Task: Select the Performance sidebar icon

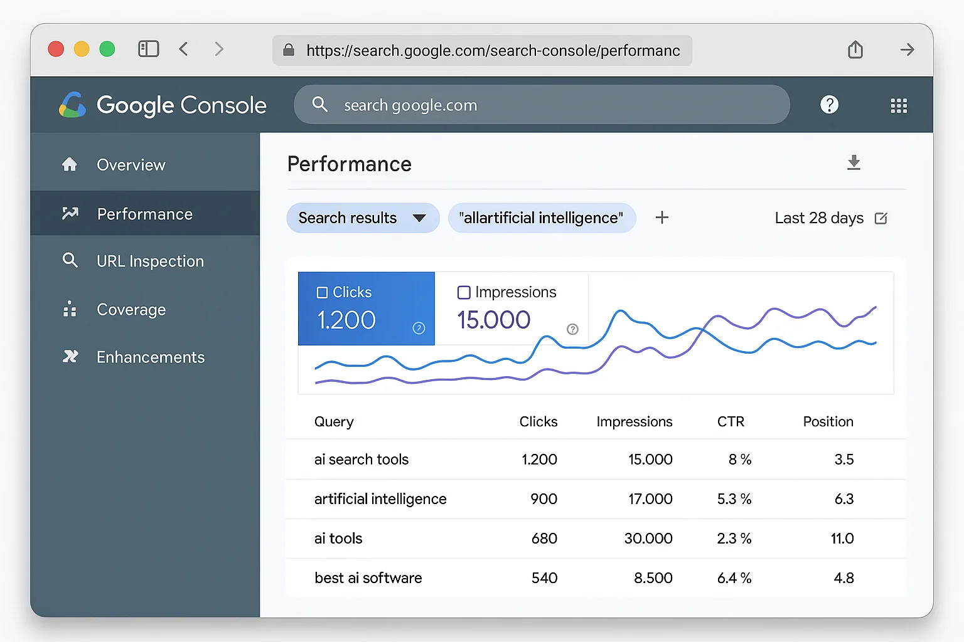Action: coord(70,213)
